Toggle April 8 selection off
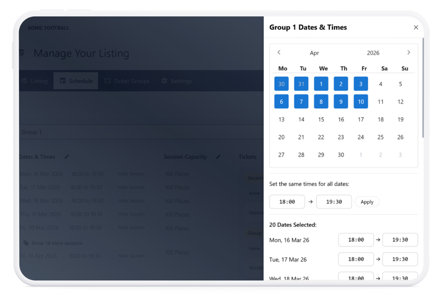This screenshot has width=442, height=295. 321,102
